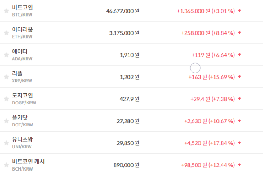Viewport: 263px width, 175px height.
Task: Star the Ethereum ETH/KRW row
Action: (x=6, y=33)
